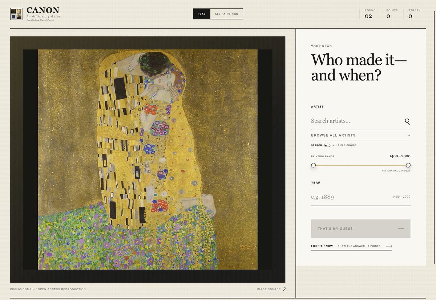Viewport: 436px width, 300px height.
Task: Click 'Public-domain / open-access reproduction' text
Action: (48, 289)
